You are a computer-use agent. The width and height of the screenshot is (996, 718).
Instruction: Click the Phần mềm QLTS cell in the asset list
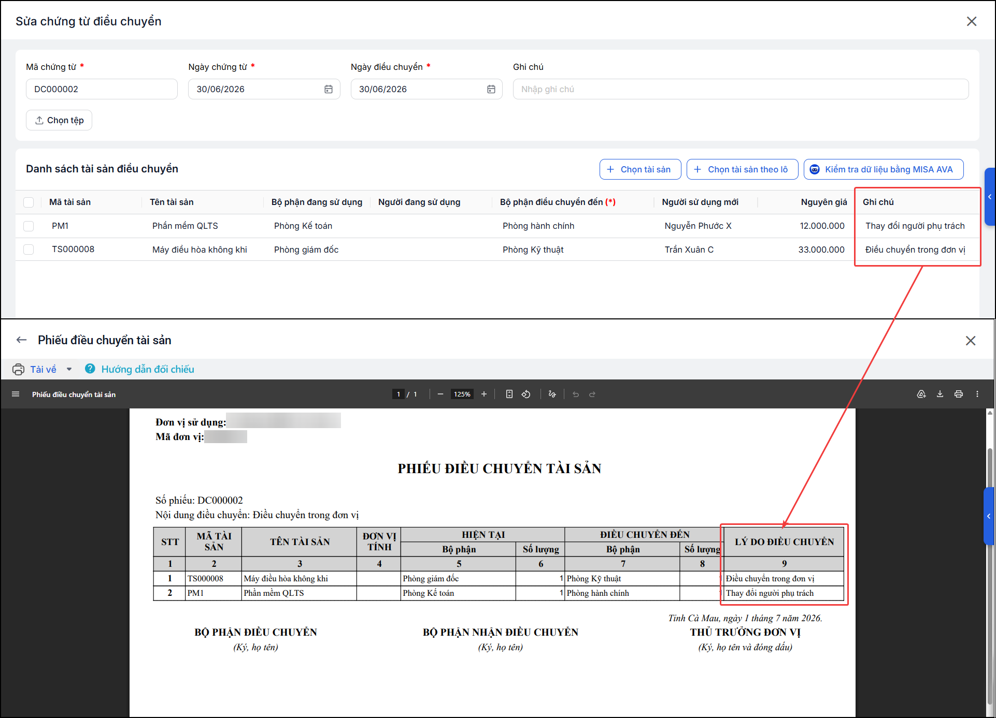pos(185,226)
